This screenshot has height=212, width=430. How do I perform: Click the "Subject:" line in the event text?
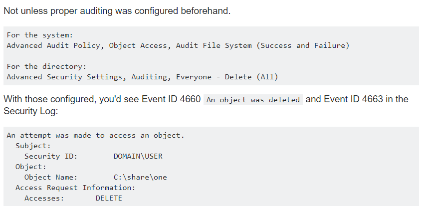pyautogui.click(x=33, y=146)
